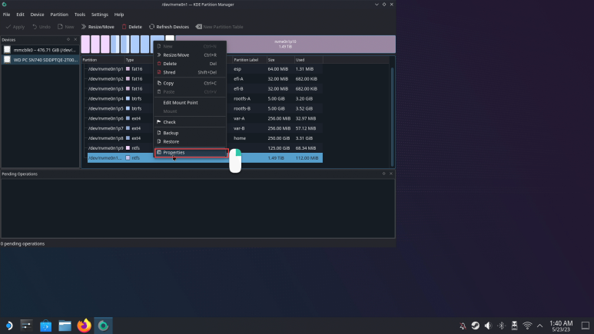The height and width of the screenshot is (334, 594).
Task: Open system settings icon on taskbar
Action: pos(26,326)
